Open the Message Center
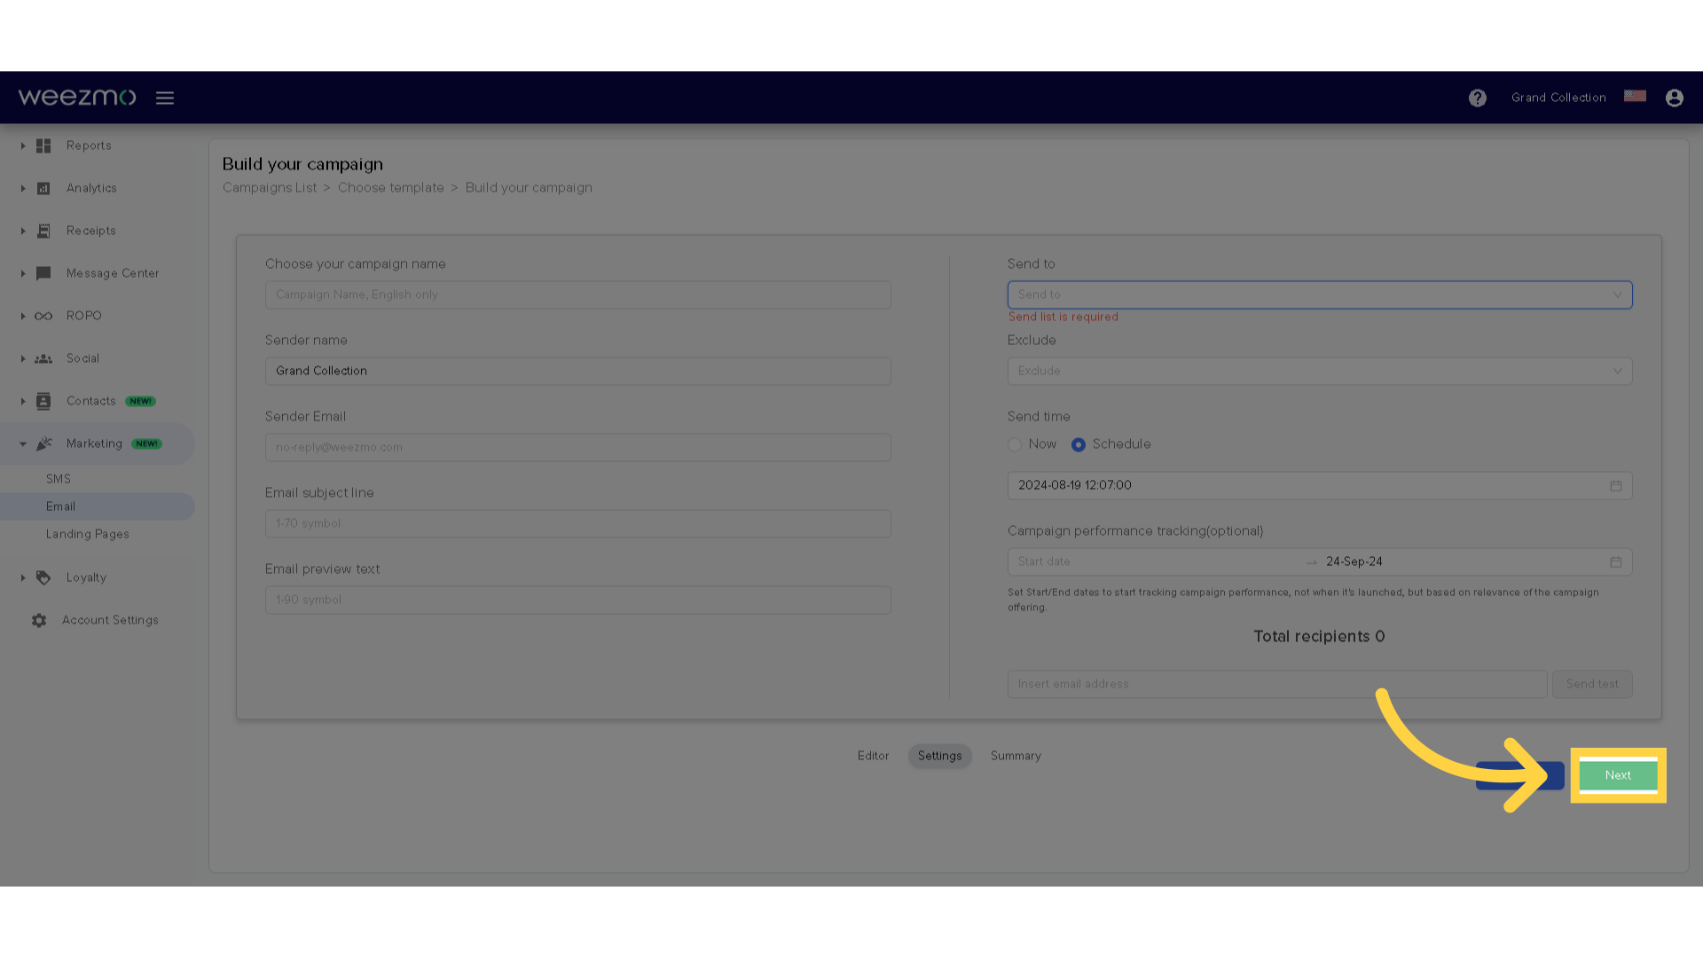1703x958 pixels. (113, 272)
